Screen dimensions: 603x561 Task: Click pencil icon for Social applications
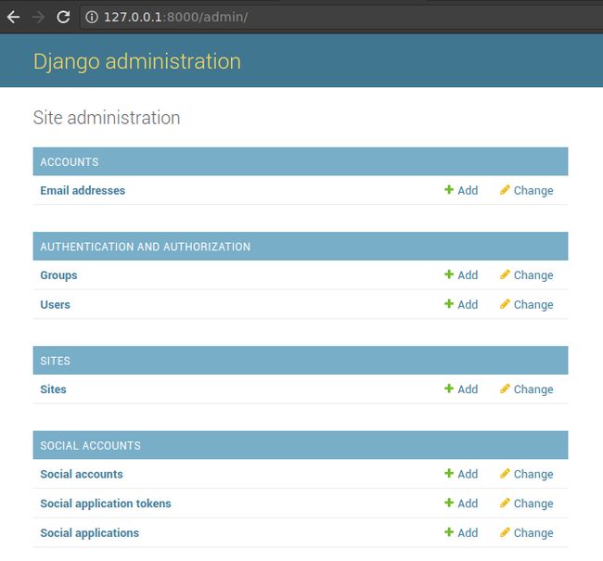coord(505,532)
